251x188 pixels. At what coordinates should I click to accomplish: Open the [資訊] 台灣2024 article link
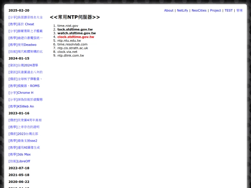[x=23, y=65]
